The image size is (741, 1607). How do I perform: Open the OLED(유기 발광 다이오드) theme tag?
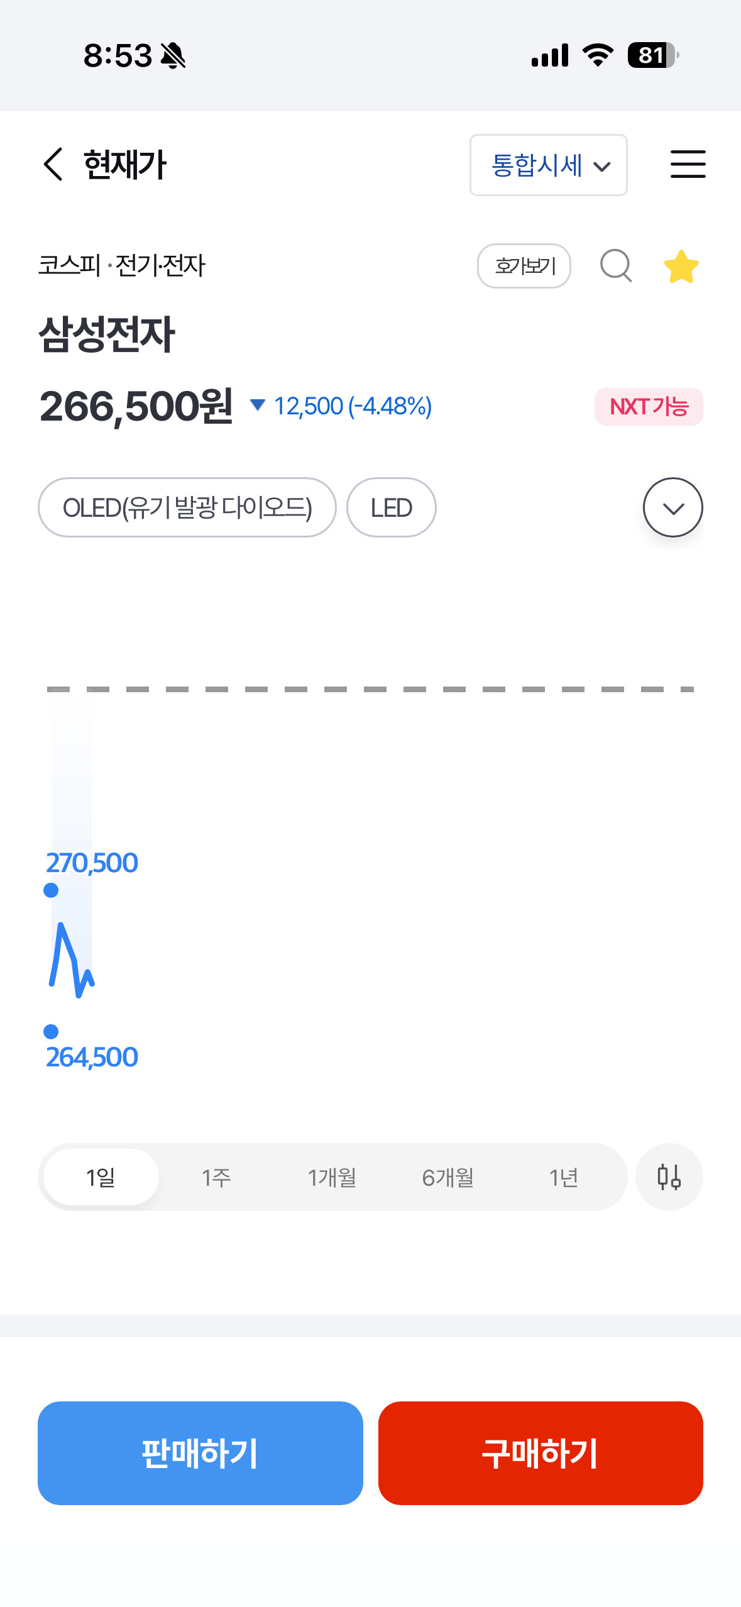coord(187,507)
